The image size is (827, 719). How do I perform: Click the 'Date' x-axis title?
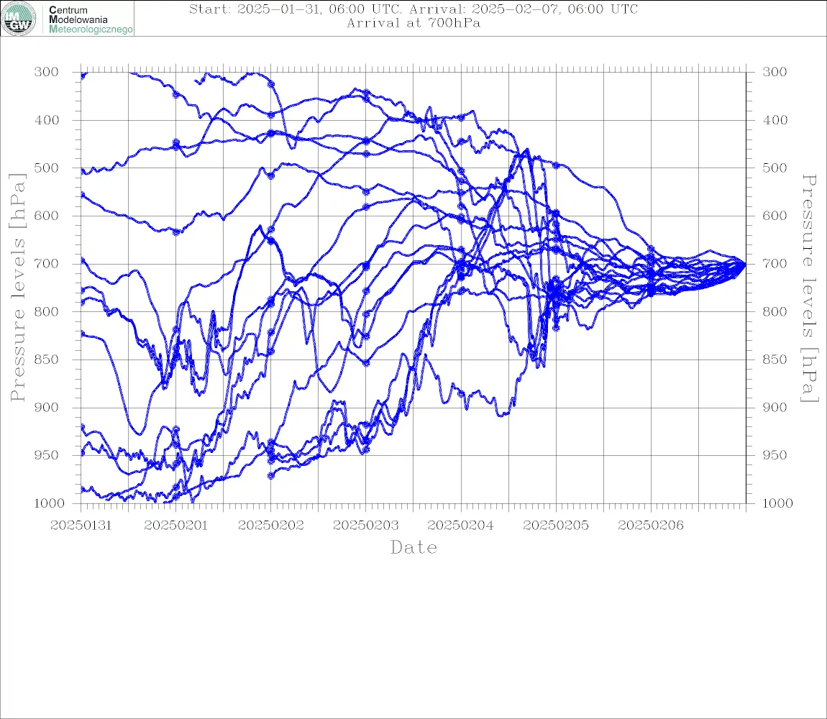[x=414, y=548]
